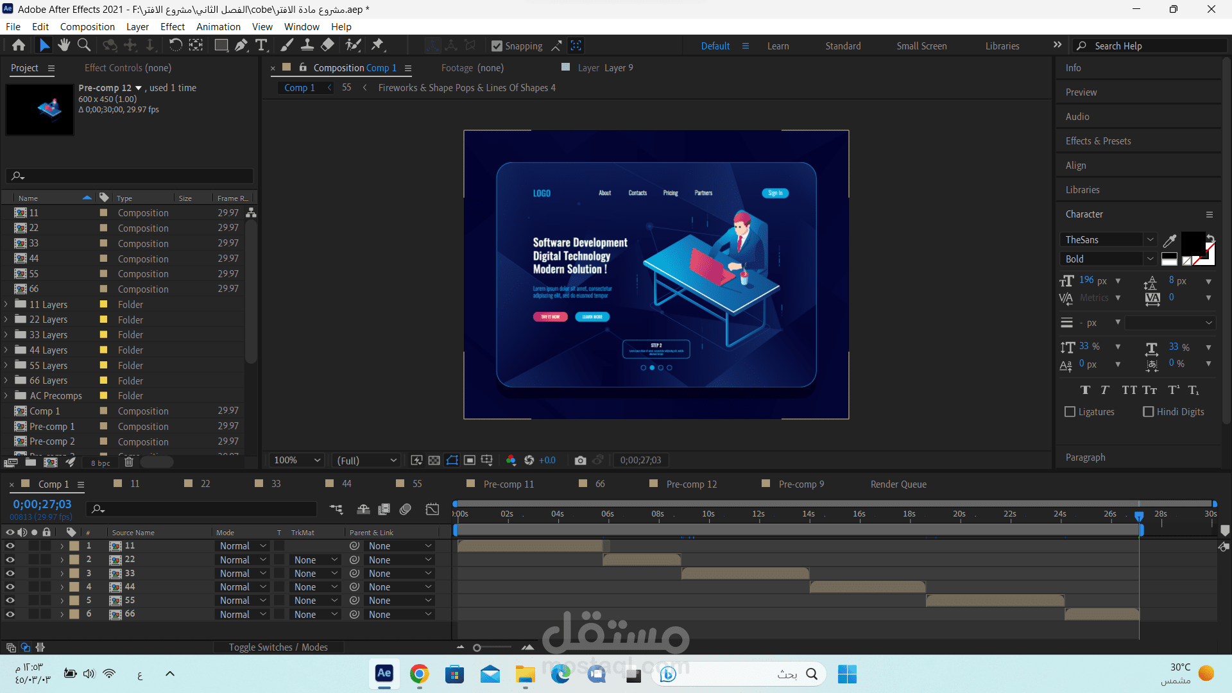Expand the AC Precomps folder
The image size is (1232, 693).
pyautogui.click(x=6, y=396)
